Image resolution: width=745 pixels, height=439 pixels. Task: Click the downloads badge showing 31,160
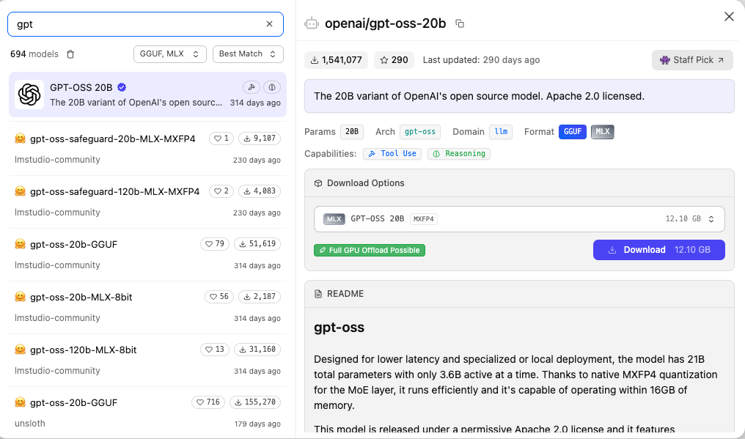click(257, 350)
